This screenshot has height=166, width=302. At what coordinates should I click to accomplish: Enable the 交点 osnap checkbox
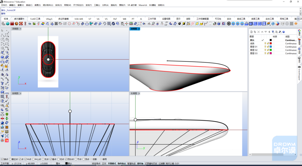43,159
